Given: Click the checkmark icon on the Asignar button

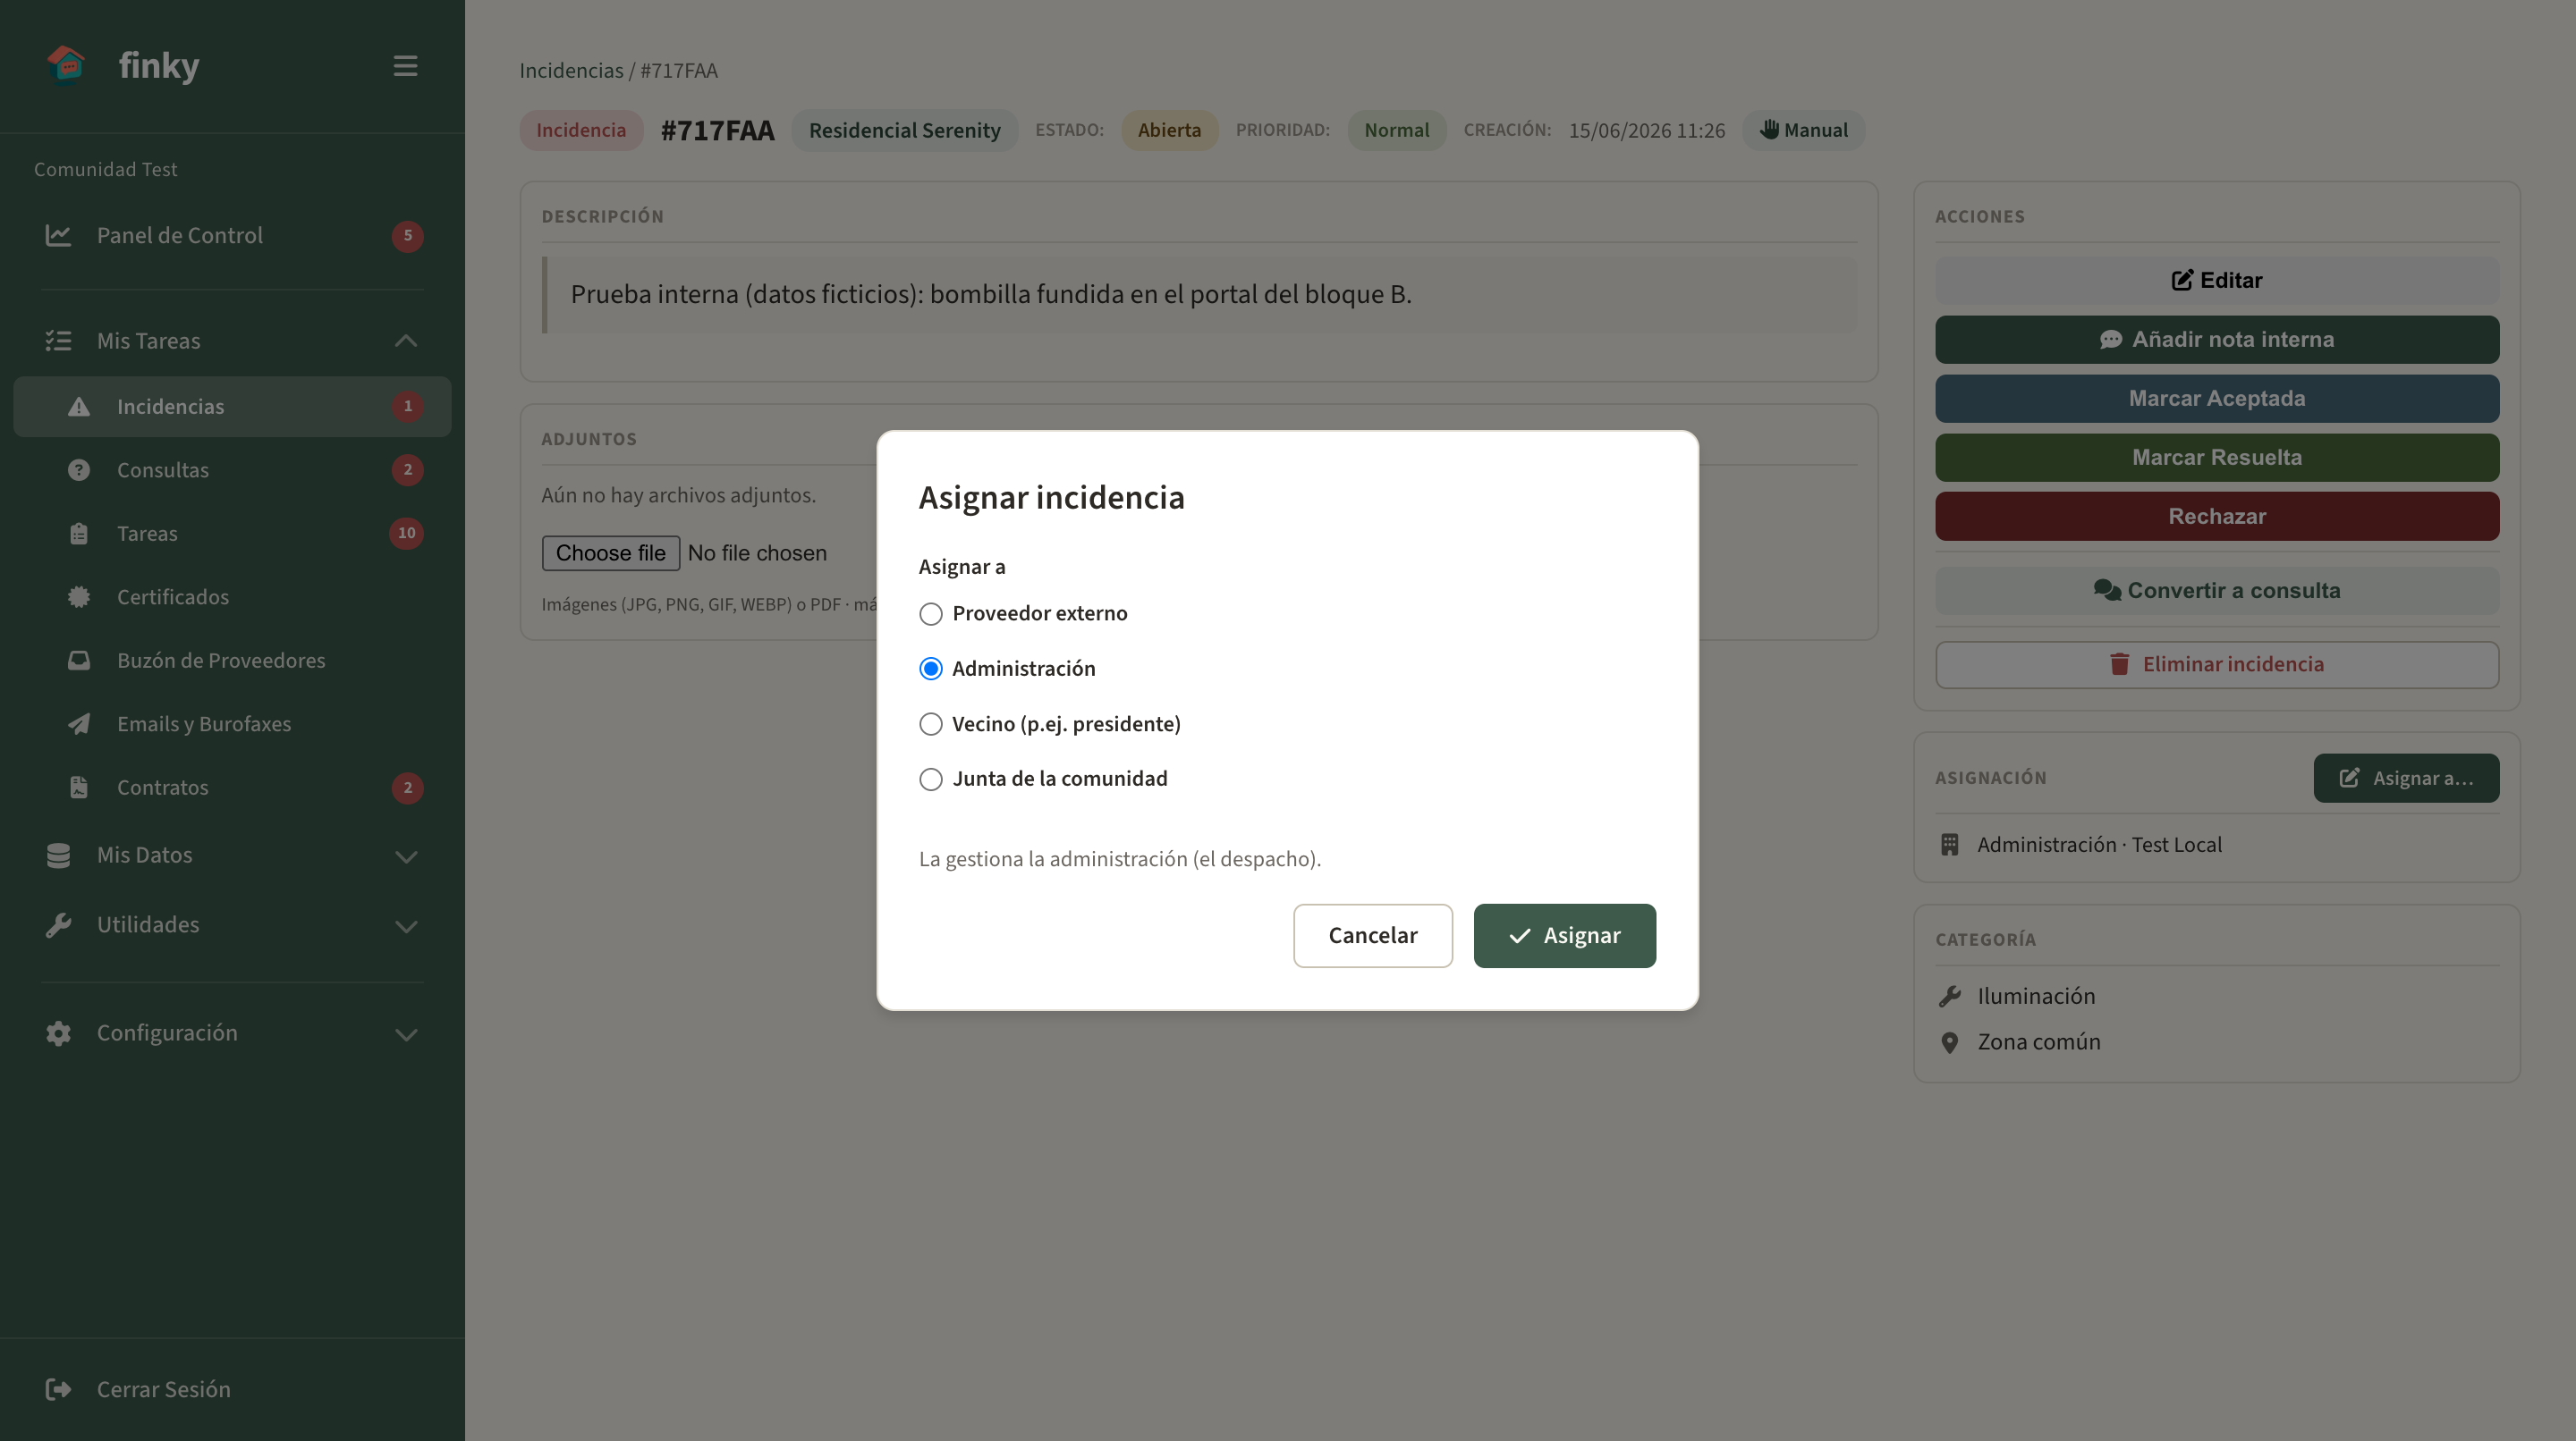Looking at the screenshot, I should pos(1519,936).
